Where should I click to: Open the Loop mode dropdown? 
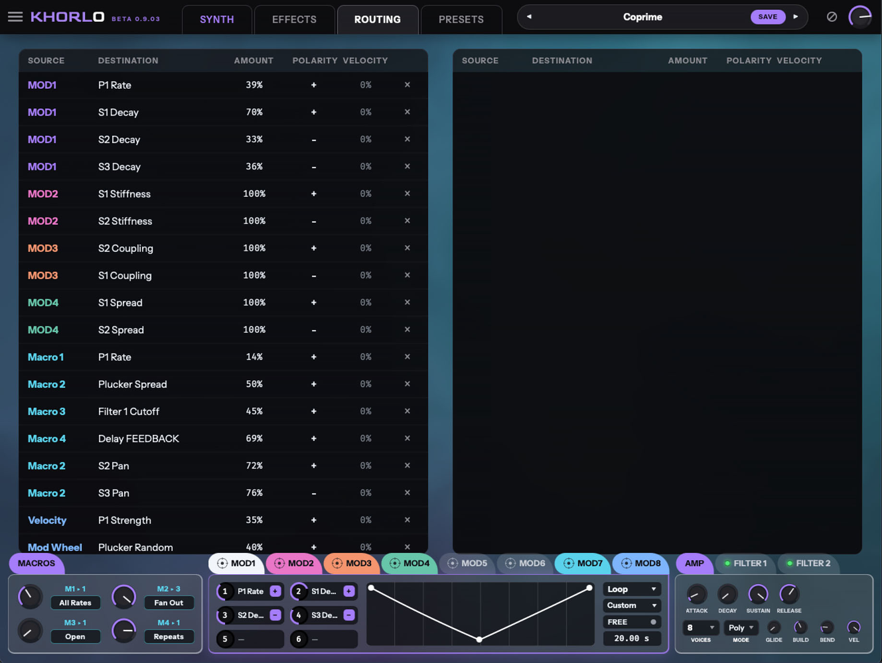pyautogui.click(x=632, y=589)
